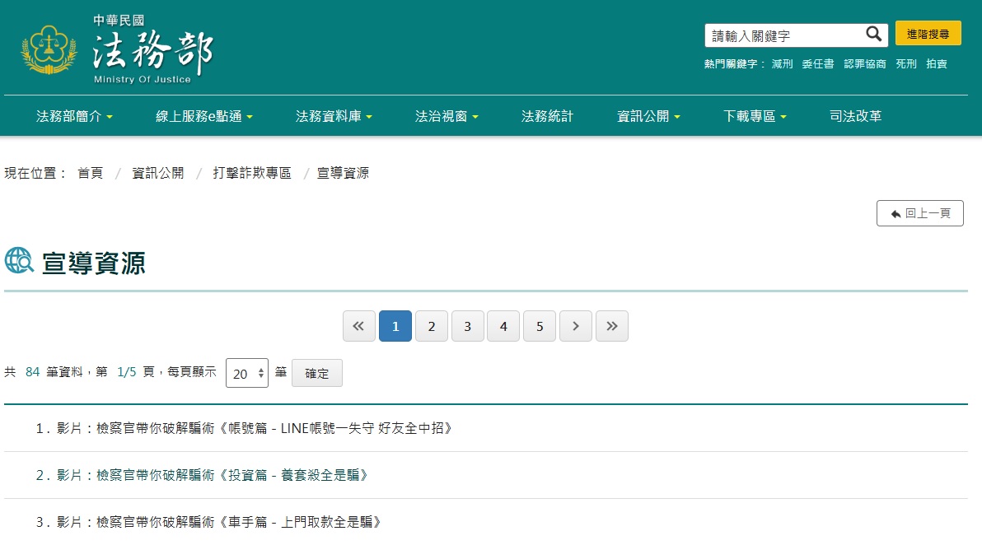Click 確定 to apply page size

[x=316, y=373]
